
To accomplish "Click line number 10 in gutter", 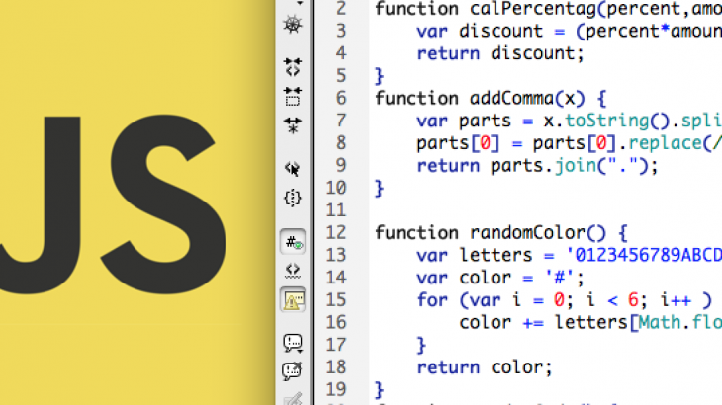I will pos(336,188).
